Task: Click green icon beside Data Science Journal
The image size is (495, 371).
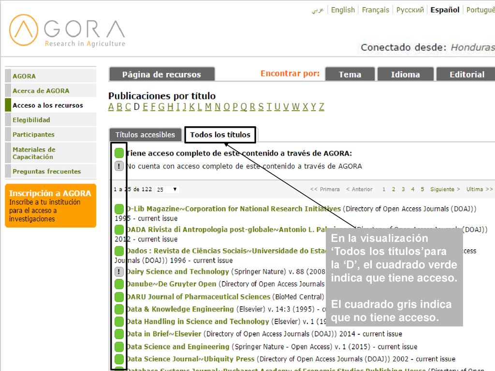Action: tap(119, 359)
